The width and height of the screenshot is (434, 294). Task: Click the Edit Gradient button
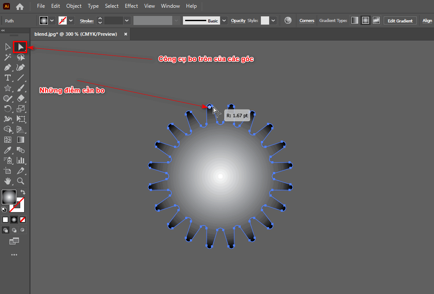pyautogui.click(x=400, y=21)
